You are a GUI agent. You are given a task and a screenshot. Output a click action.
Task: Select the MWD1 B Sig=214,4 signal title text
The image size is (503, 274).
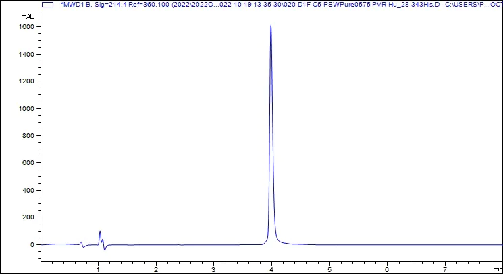(281, 5)
